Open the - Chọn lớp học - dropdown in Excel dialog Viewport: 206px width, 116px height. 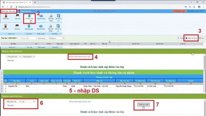(x=28, y=57)
